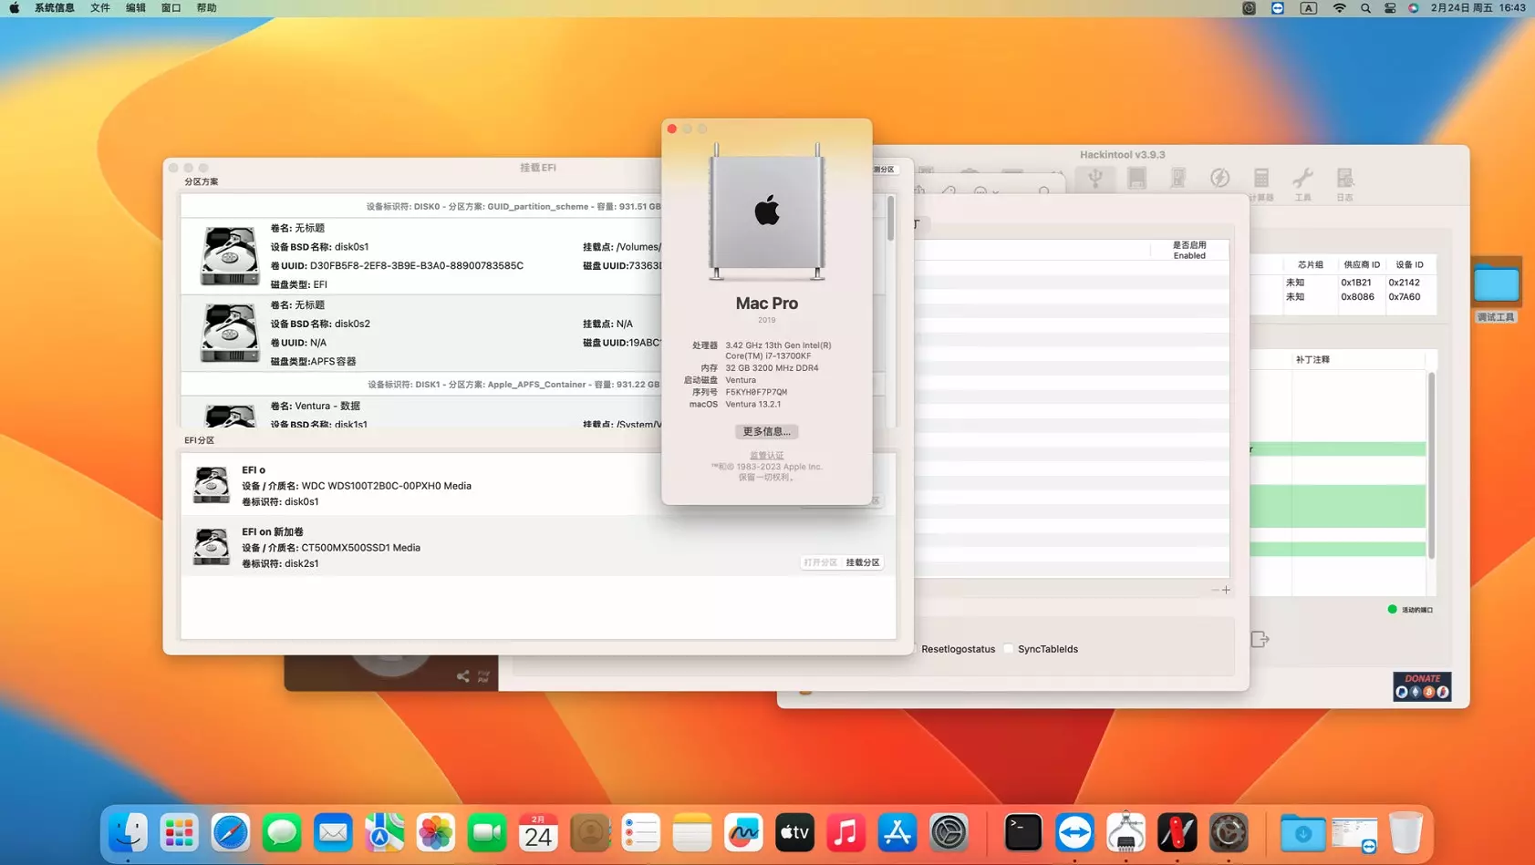Select the Disks floppy icon in Hackintool
Screen dimensions: 1535x865
(x=1136, y=179)
